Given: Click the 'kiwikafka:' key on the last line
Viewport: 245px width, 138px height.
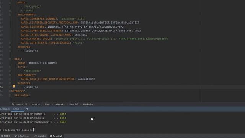Looking at the screenshot, I should 22,95.
